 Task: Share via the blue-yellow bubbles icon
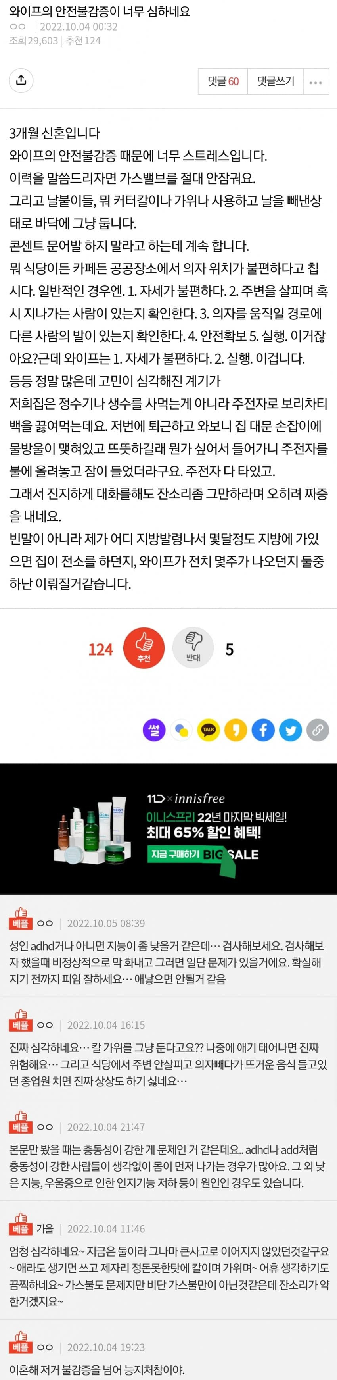(181, 729)
